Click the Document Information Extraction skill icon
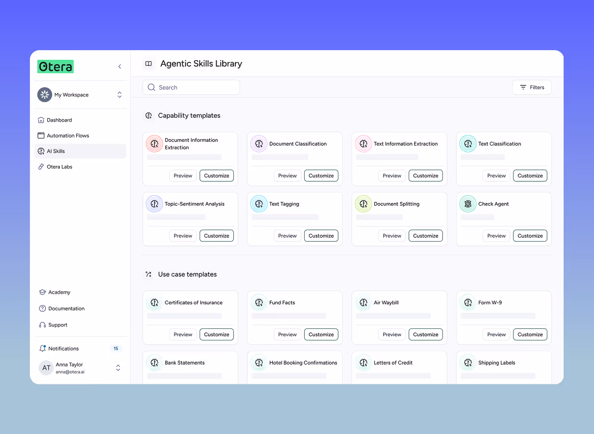The height and width of the screenshot is (434, 594). point(154,144)
